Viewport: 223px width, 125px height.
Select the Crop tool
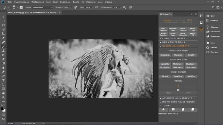tap(3, 34)
